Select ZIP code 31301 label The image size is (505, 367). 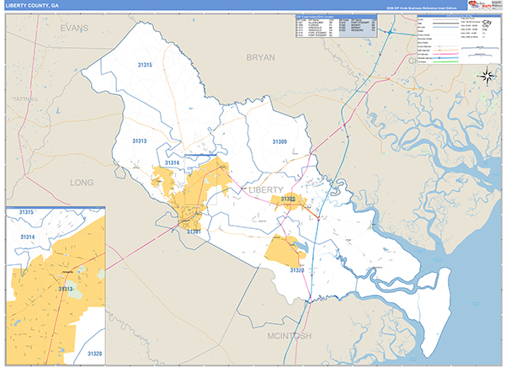(x=194, y=231)
